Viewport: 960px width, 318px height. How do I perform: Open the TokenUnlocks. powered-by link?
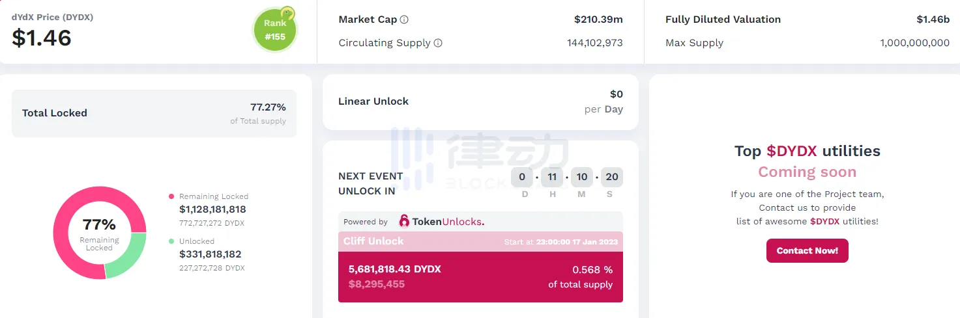click(447, 222)
